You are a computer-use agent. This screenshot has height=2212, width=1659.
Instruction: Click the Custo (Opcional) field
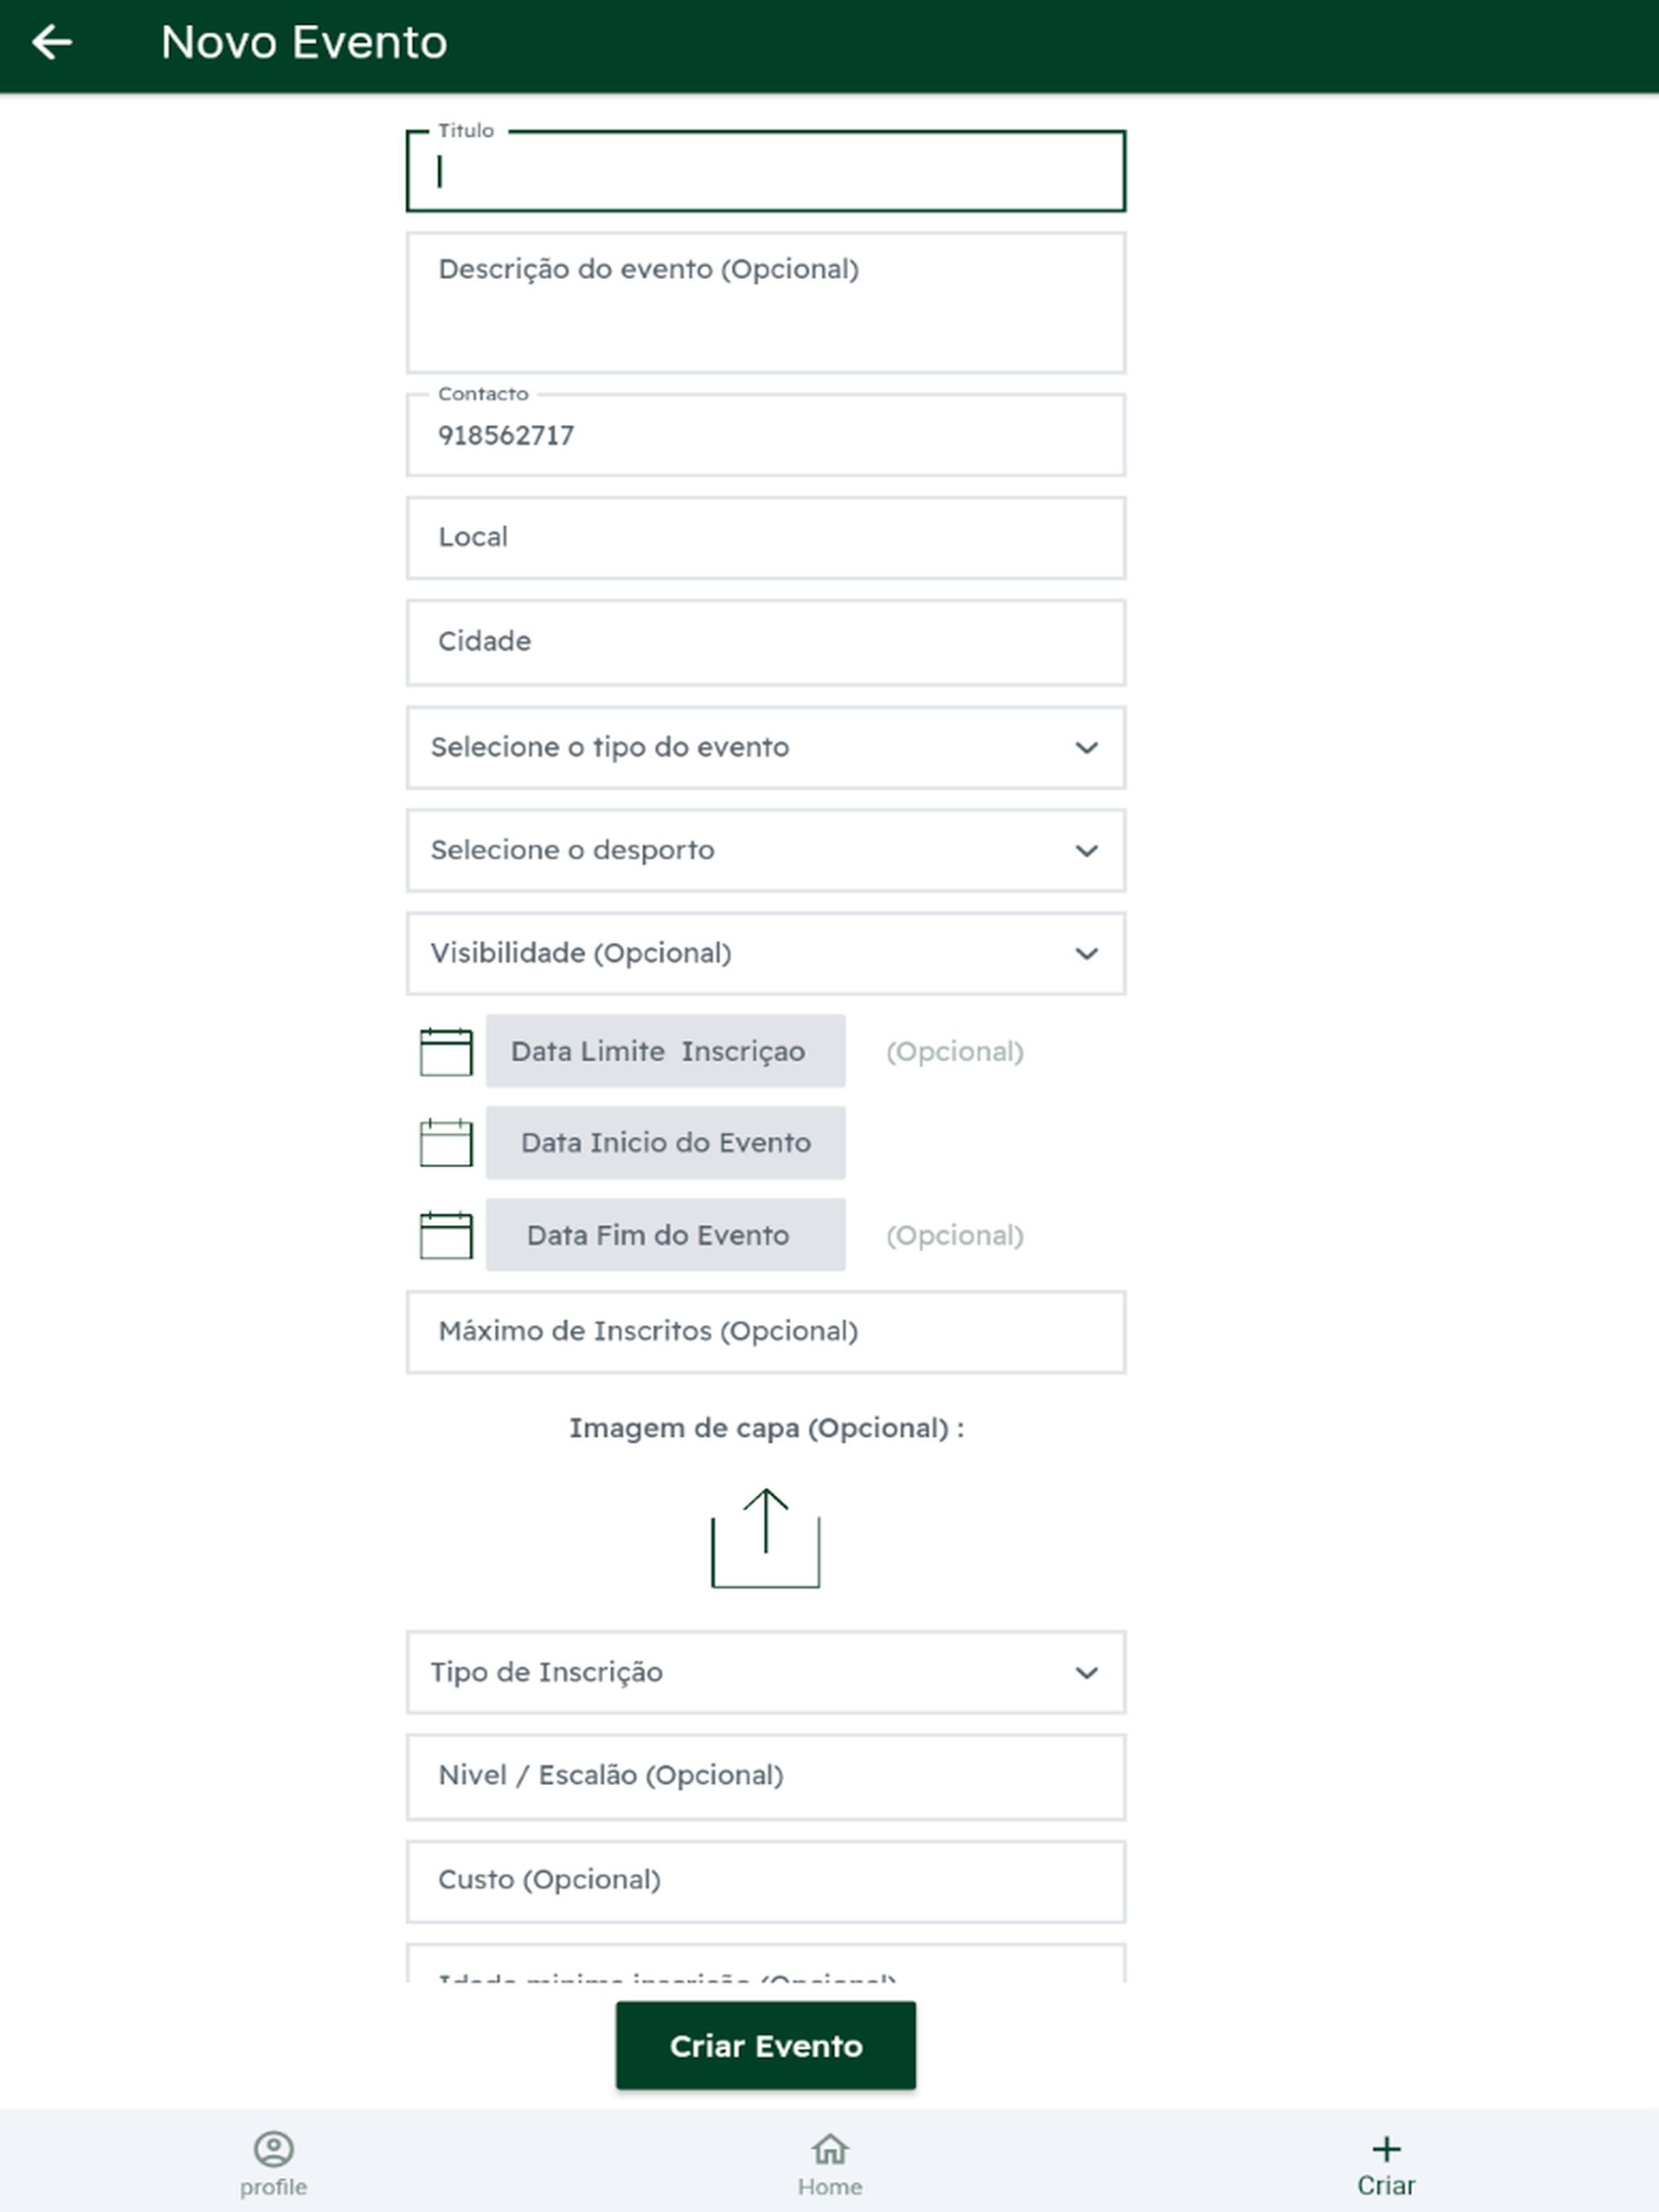coord(766,1882)
